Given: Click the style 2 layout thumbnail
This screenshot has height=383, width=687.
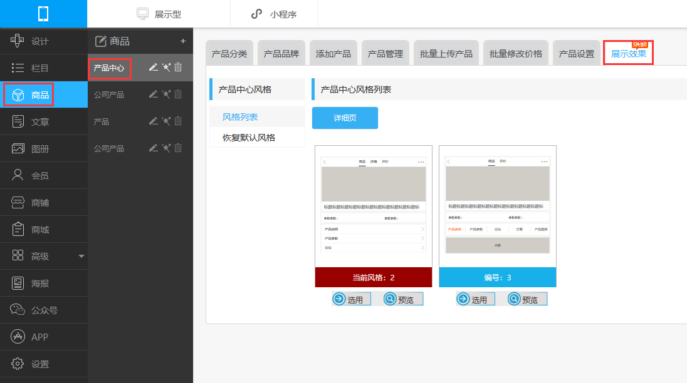Looking at the screenshot, I should [x=374, y=207].
